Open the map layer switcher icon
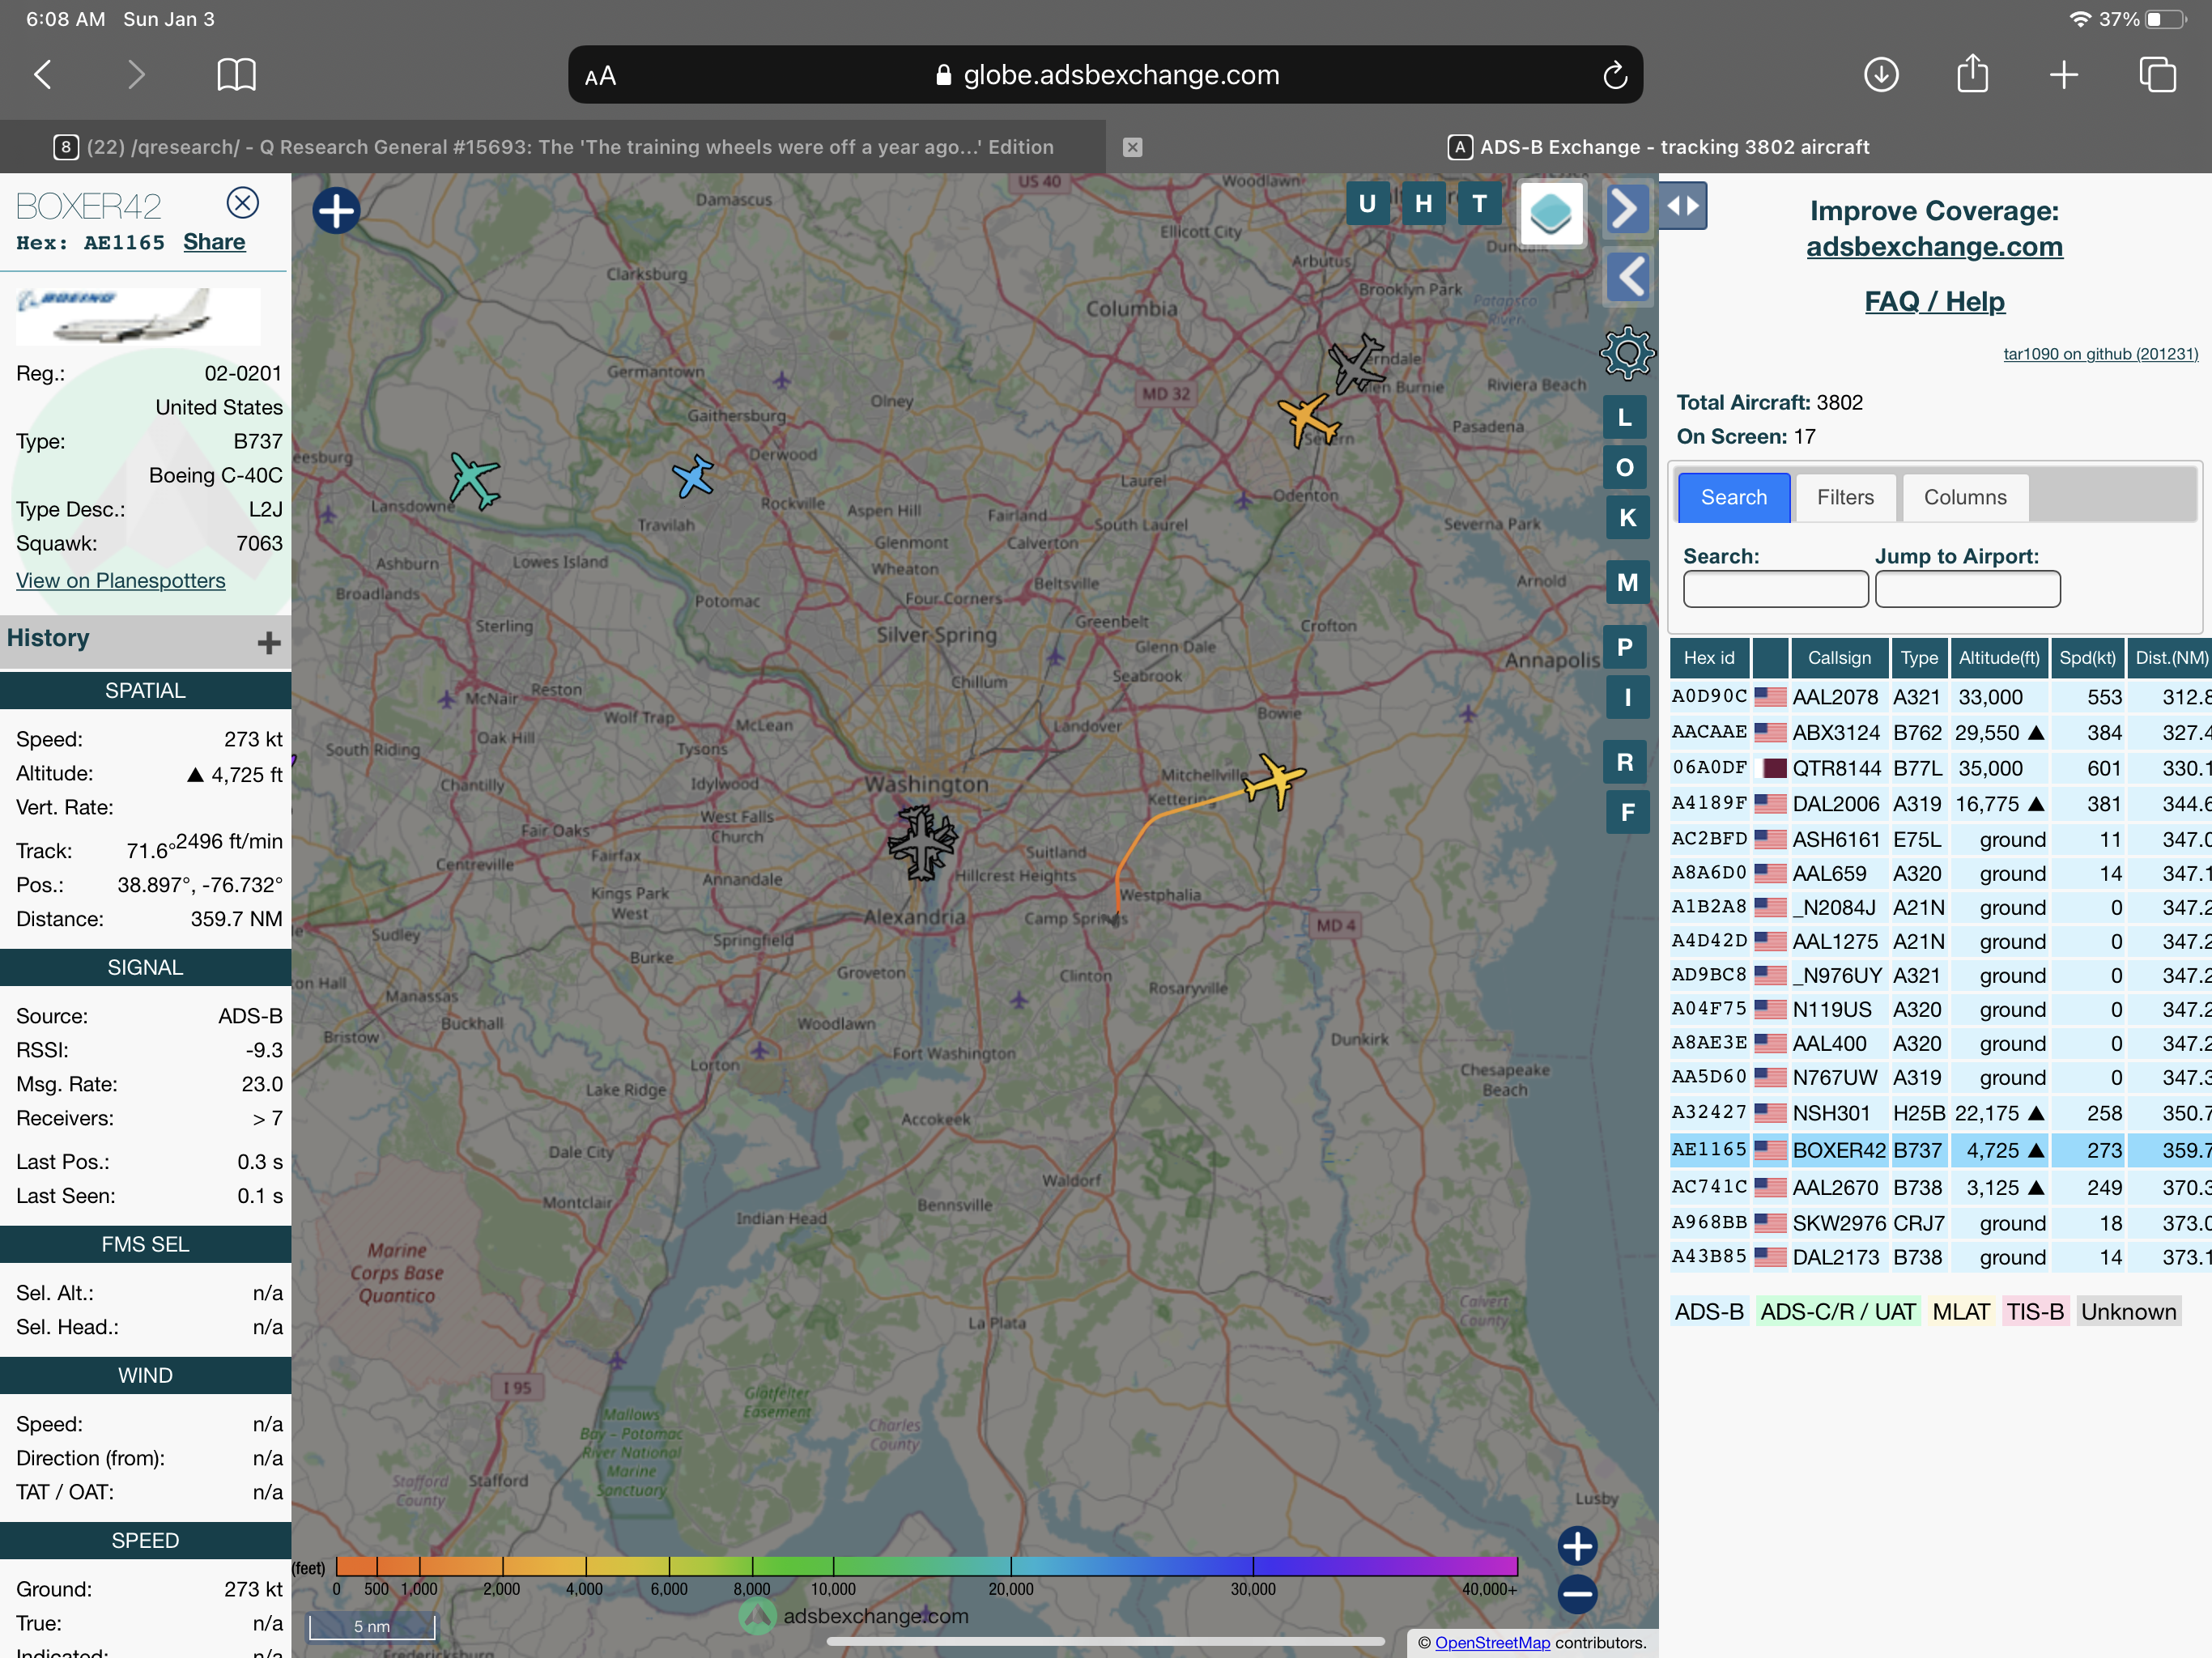 pyautogui.click(x=1551, y=213)
